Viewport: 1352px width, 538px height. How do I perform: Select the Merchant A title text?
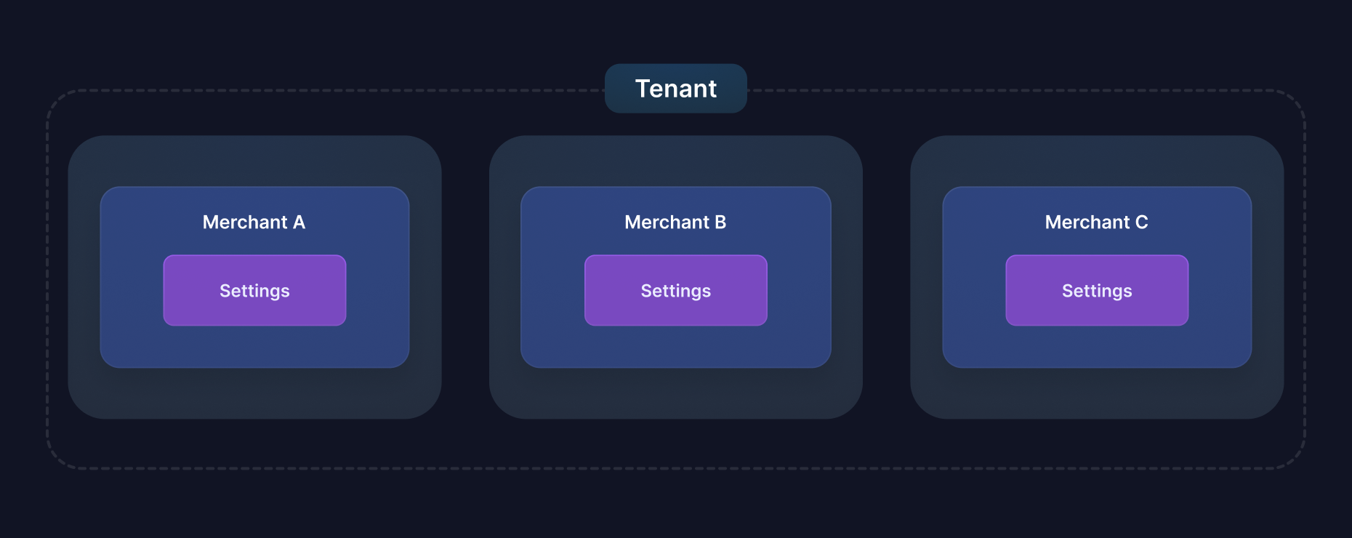point(254,222)
